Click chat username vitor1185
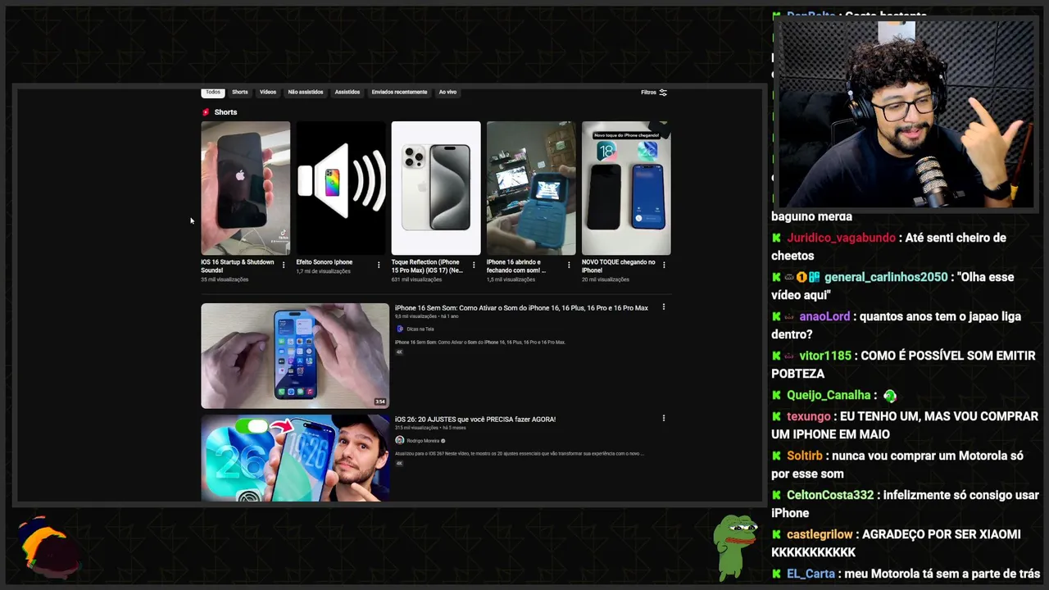Screen dimensions: 1049x590 pos(825,356)
